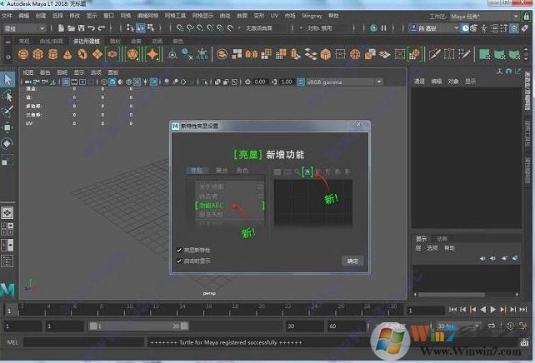Viewport: 535px width, 363px height.
Task: Click the Undo arrow in status line
Action: tap(90, 27)
